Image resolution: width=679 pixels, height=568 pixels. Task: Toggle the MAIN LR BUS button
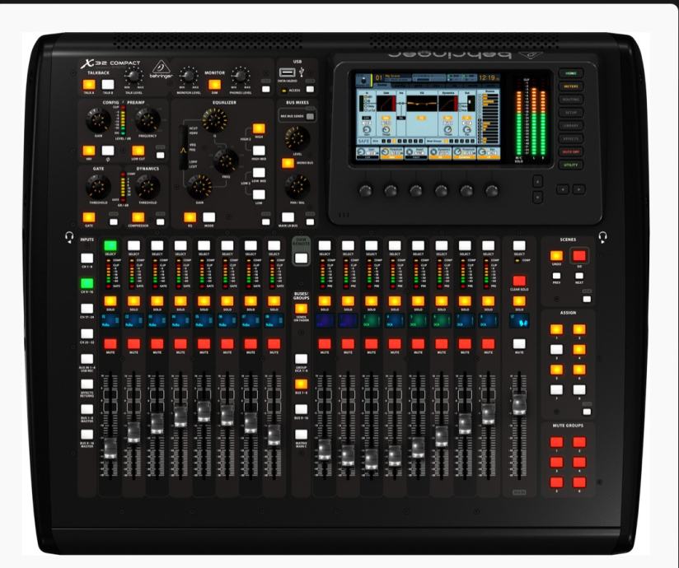click(288, 217)
